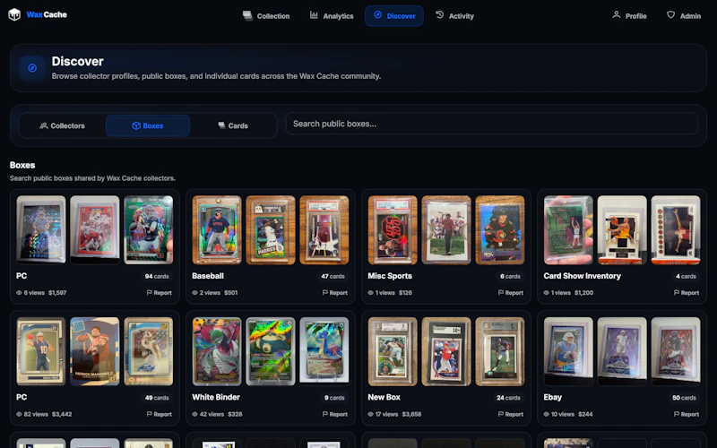This screenshot has width=717, height=448.
Task: Report the Card Show Inventory box
Action: 686,293
